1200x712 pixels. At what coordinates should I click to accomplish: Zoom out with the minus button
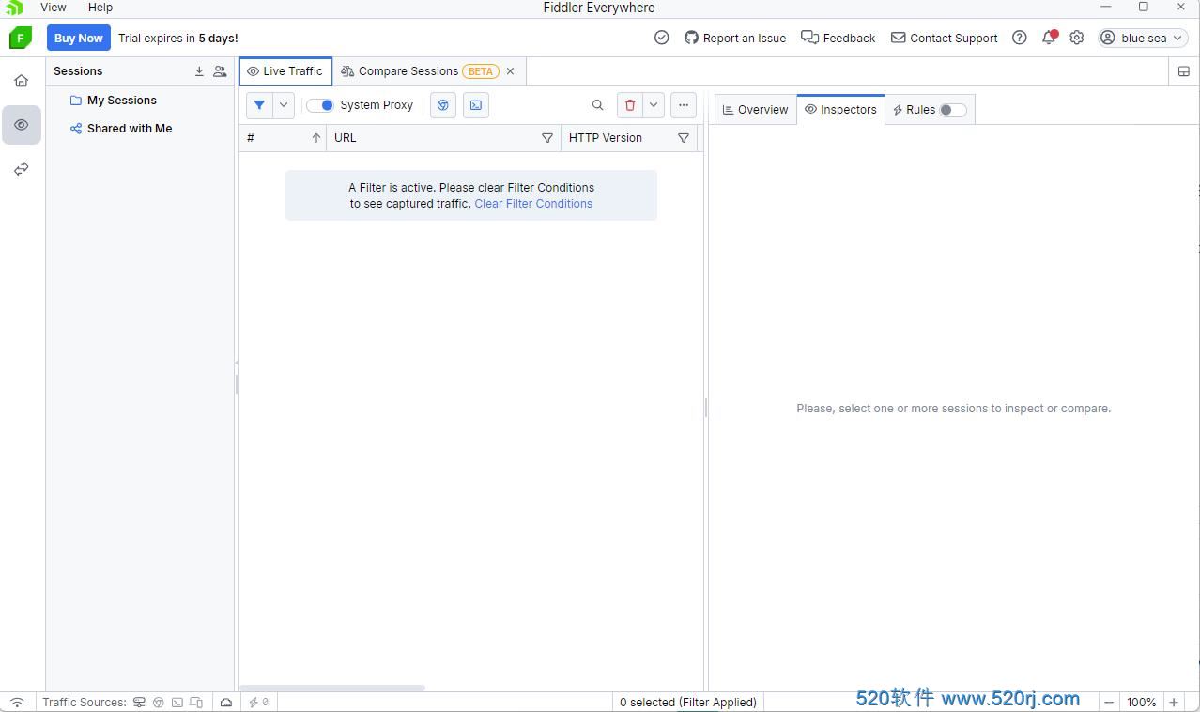1109,702
